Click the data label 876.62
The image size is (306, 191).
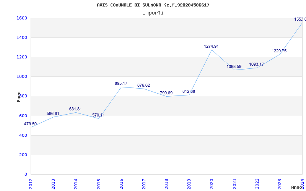(x=144, y=85)
